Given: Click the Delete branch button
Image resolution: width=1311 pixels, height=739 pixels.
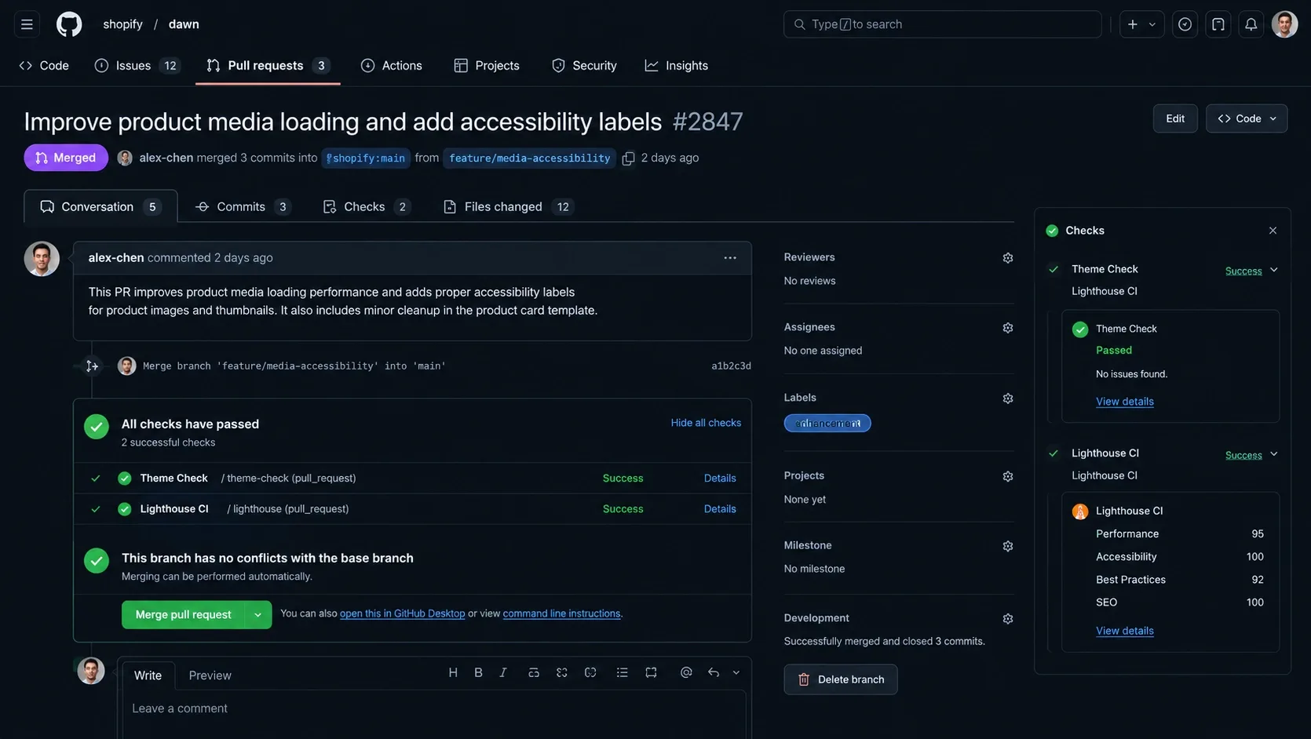Looking at the screenshot, I should [840, 679].
